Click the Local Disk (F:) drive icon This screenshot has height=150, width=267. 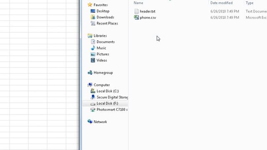pyautogui.click(x=93, y=104)
